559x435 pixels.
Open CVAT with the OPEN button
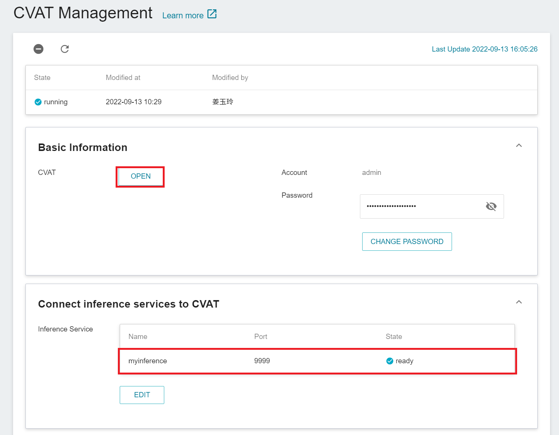141,176
